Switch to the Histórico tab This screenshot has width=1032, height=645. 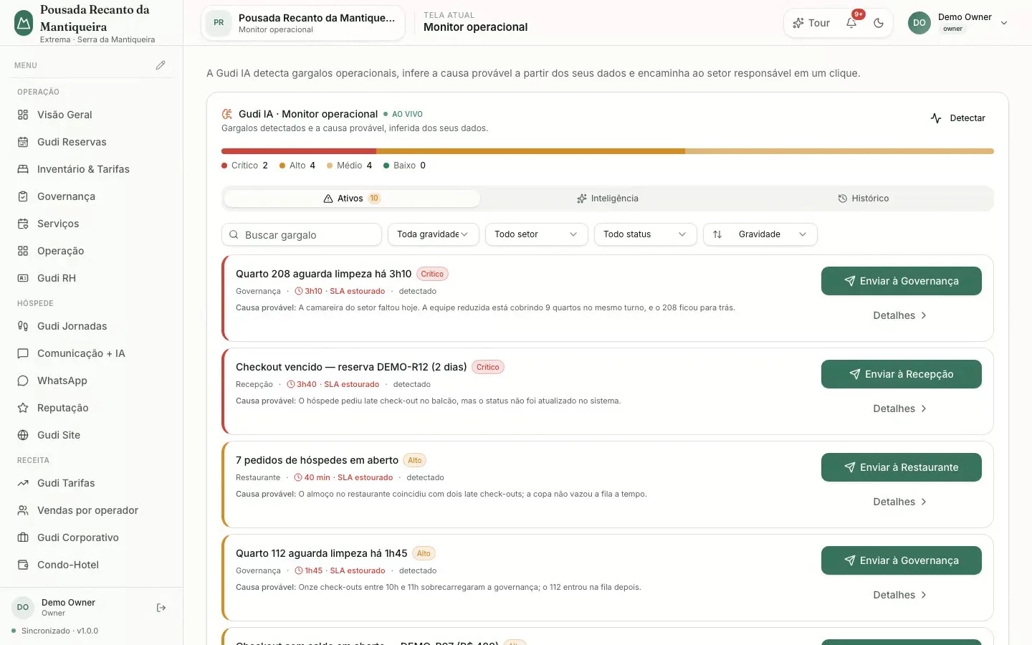pyautogui.click(x=864, y=199)
